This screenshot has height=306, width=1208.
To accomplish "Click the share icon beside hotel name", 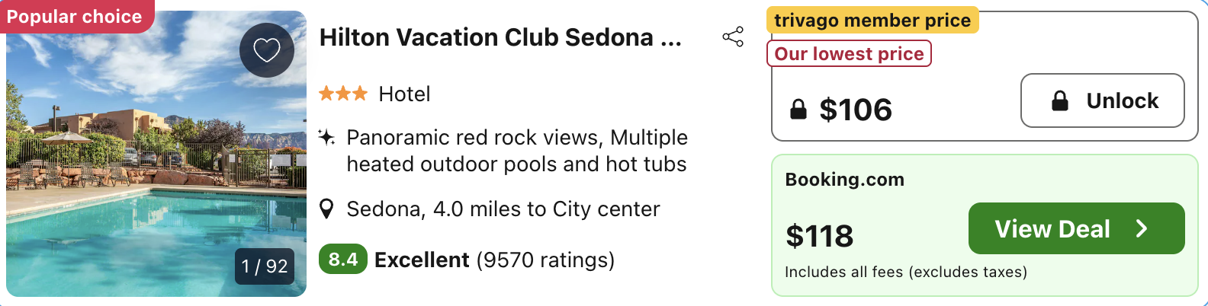I will [x=733, y=37].
